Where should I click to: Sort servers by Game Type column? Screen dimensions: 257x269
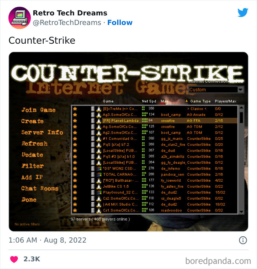click(200, 101)
